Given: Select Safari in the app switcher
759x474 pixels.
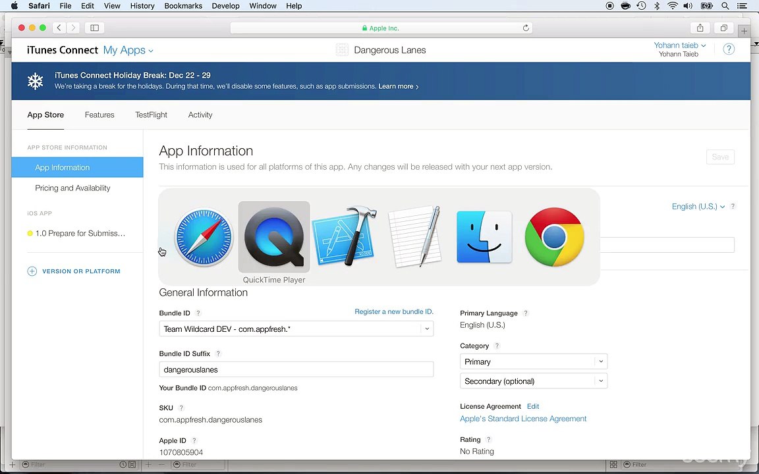Looking at the screenshot, I should pos(204,237).
